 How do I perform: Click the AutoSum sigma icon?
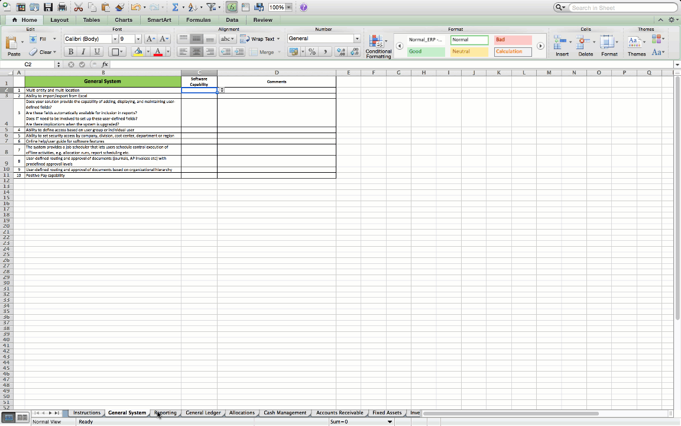(x=175, y=8)
